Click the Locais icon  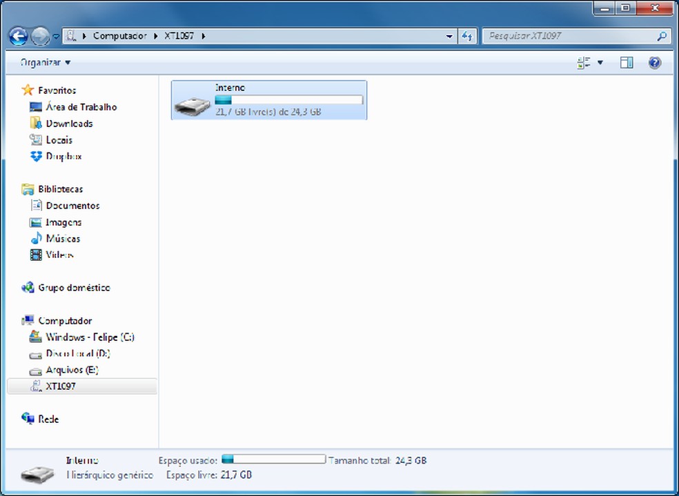point(35,139)
